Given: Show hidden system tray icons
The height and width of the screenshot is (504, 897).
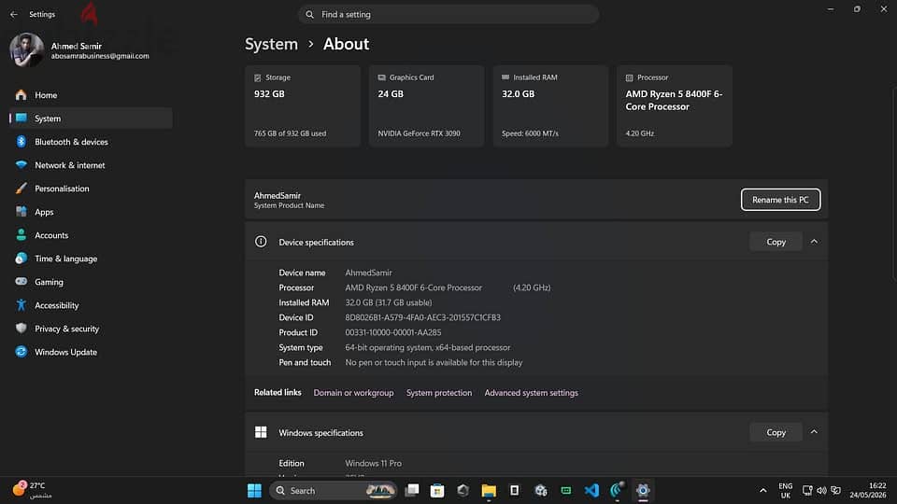Looking at the screenshot, I should click(762, 490).
